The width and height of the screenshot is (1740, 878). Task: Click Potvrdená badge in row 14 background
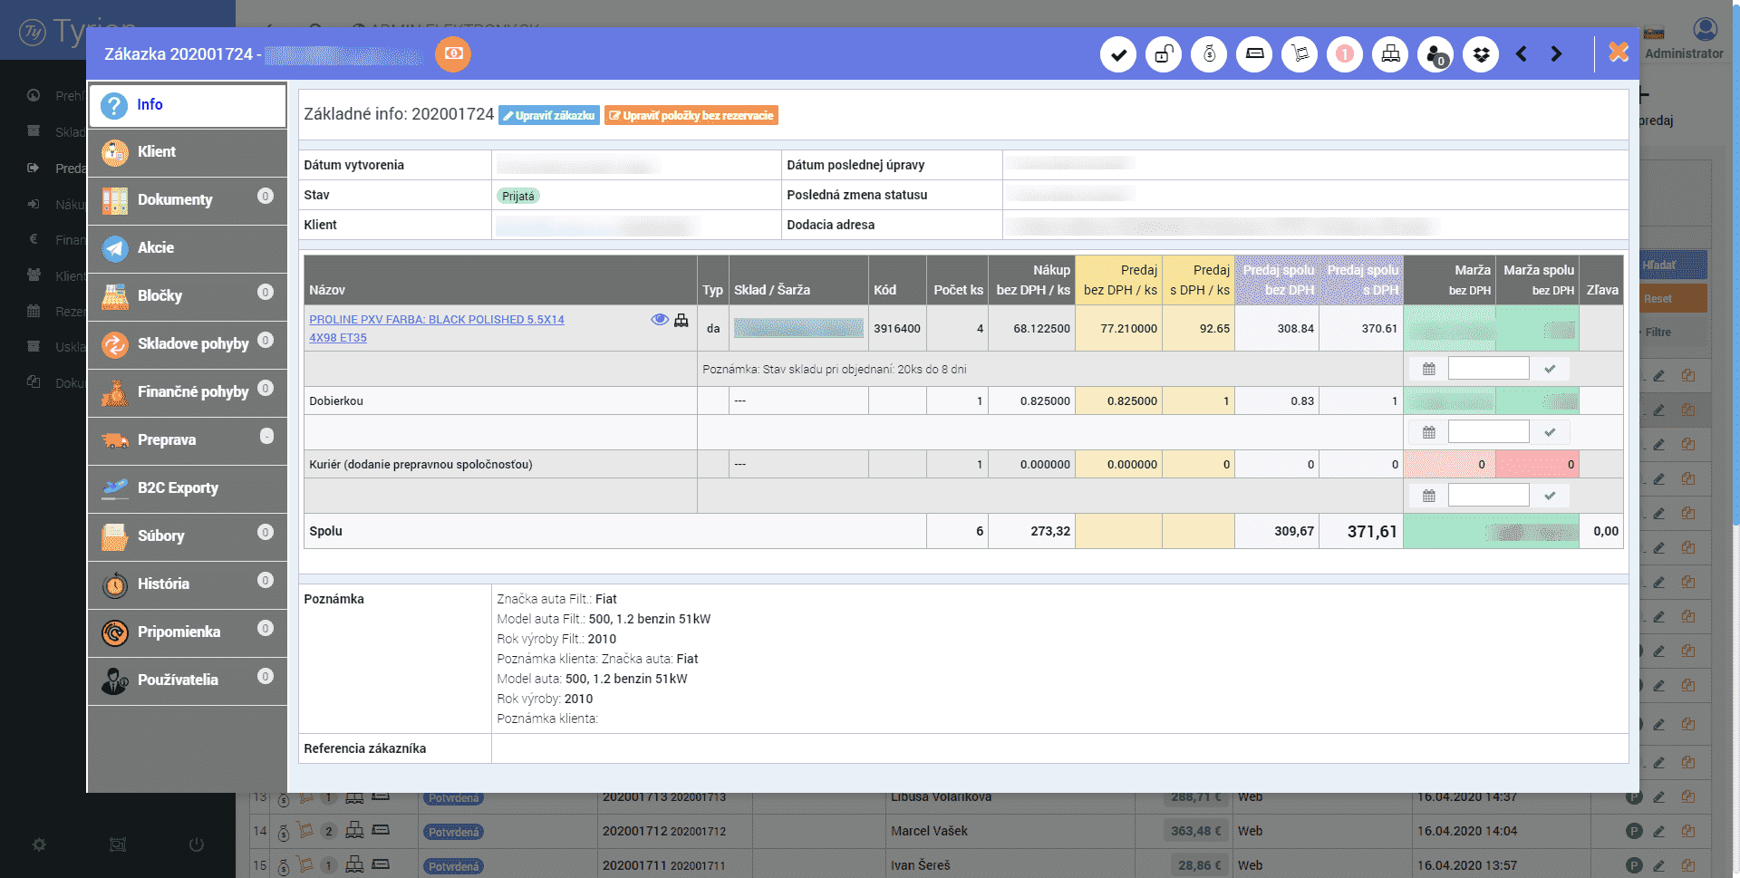(453, 832)
